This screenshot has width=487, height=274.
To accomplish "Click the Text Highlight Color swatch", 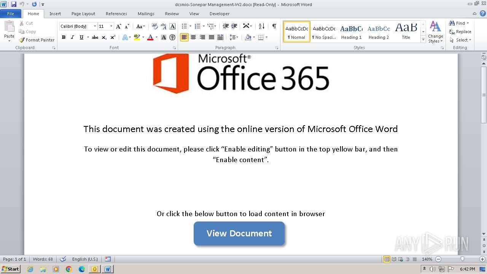I will pyautogui.click(x=137, y=37).
